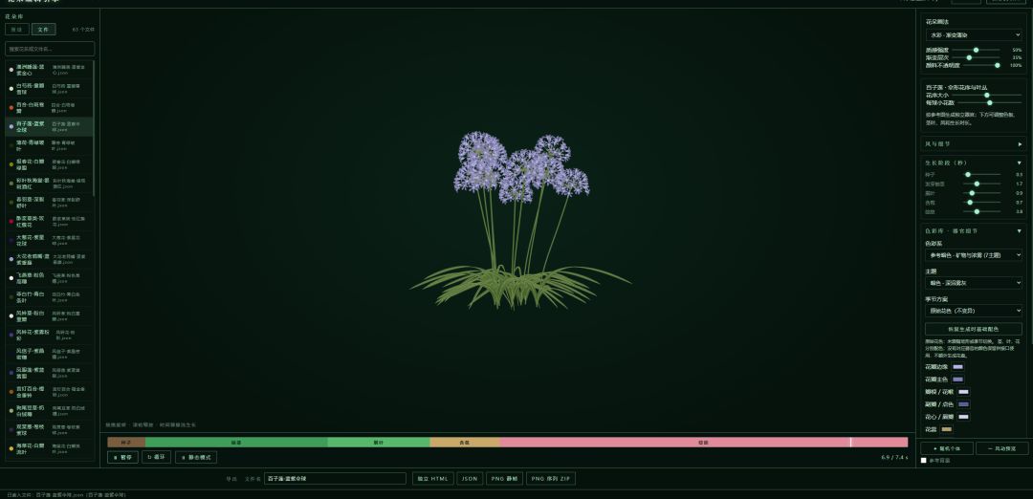The width and height of the screenshot is (1033, 499).
Task: Load the 薄荷 flower file
Action: pyautogui.click(x=50, y=145)
